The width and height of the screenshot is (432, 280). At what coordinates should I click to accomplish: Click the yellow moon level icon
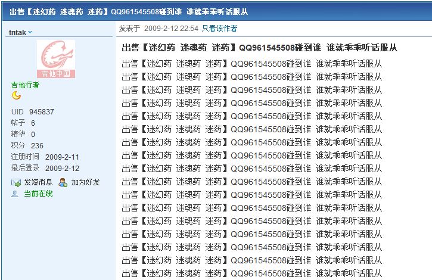click(16, 95)
